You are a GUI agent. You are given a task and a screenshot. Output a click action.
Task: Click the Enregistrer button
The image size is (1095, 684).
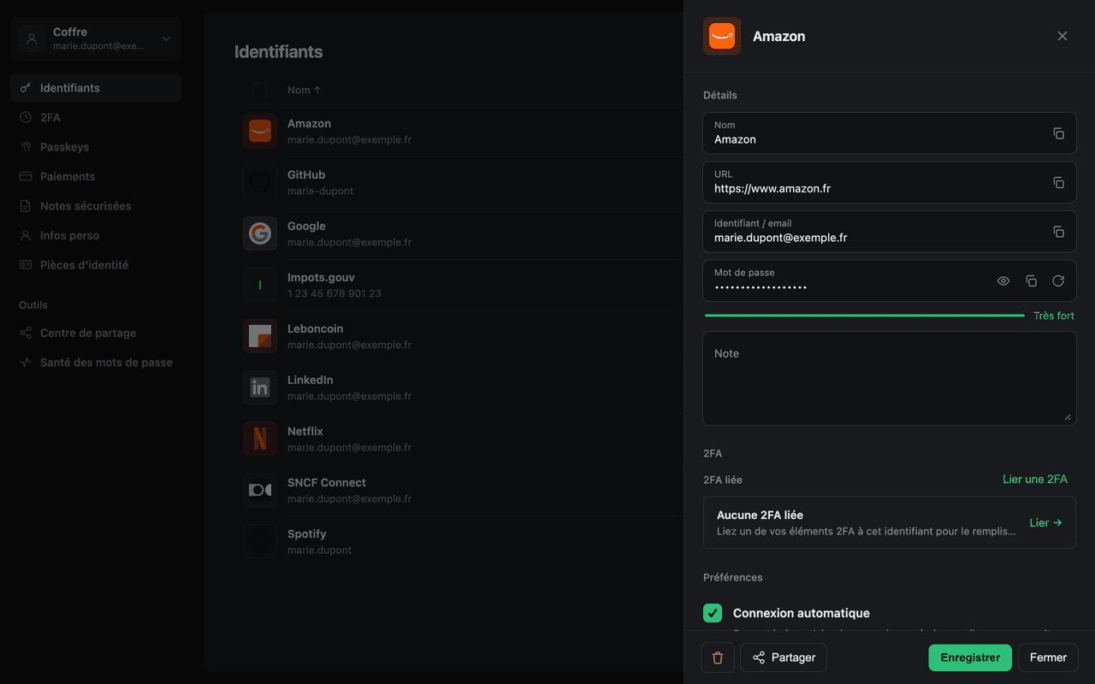point(970,657)
